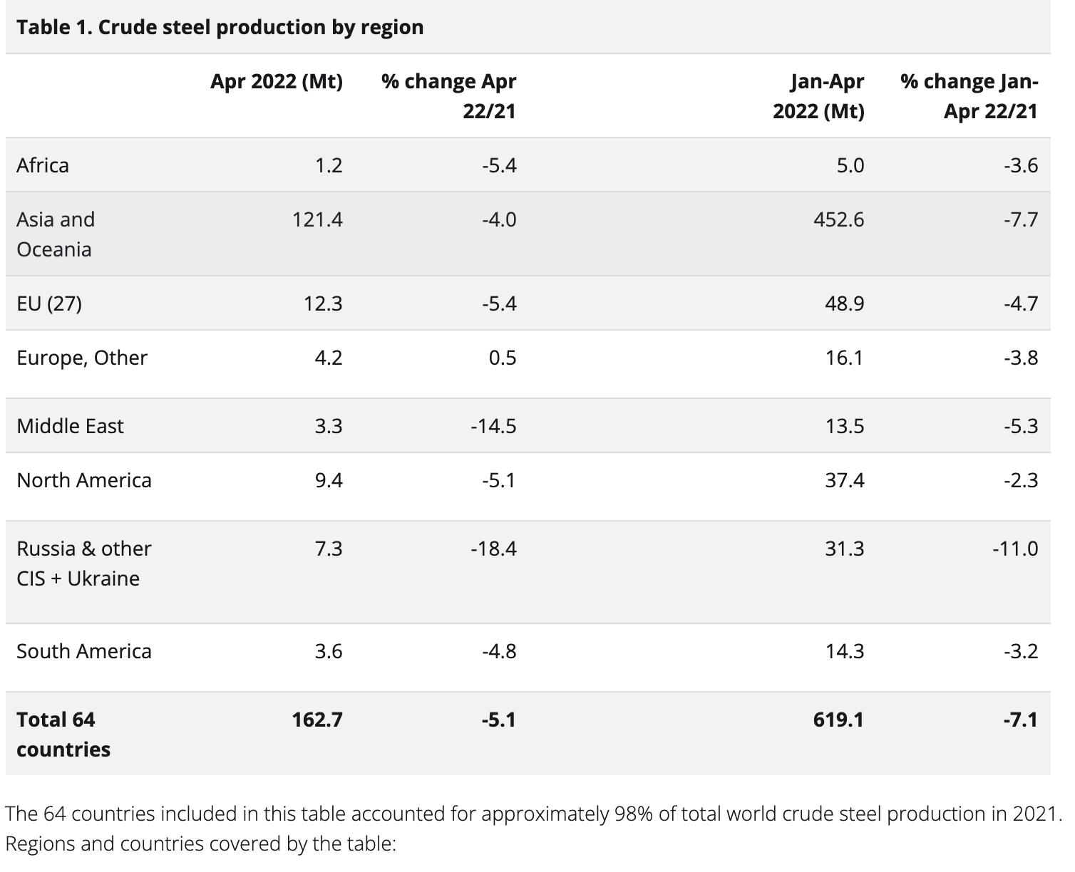Select the 'South America' row label
Image resolution: width=1075 pixels, height=872 pixels.
tap(84, 651)
